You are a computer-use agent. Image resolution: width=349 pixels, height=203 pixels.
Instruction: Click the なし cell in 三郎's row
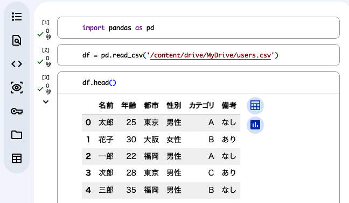click(229, 190)
